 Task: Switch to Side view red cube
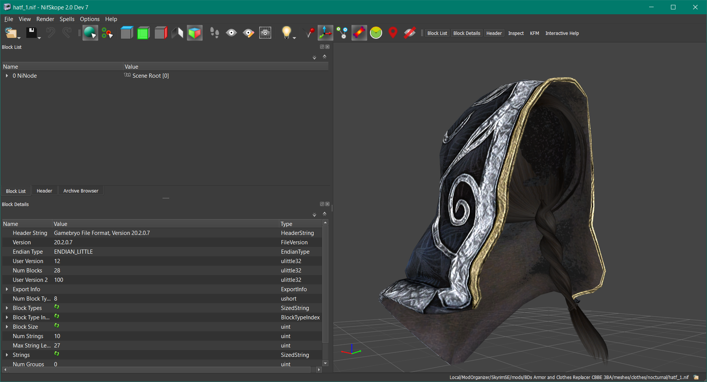[161, 33]
